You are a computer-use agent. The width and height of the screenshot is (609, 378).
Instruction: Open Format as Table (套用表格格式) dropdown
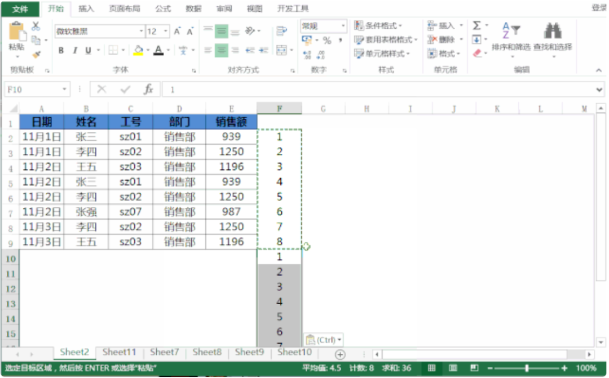[x=386, y=39]
